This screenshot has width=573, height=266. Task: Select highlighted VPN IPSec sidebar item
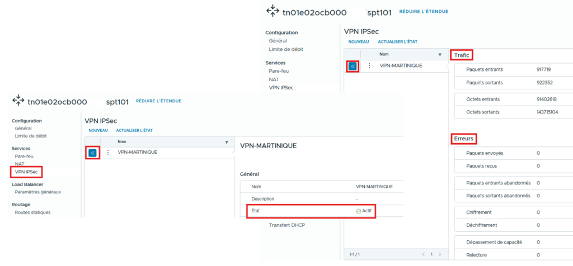(26, 172)
